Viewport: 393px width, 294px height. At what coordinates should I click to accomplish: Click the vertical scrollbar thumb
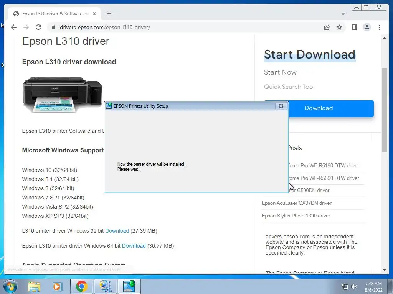pos(384,109)
